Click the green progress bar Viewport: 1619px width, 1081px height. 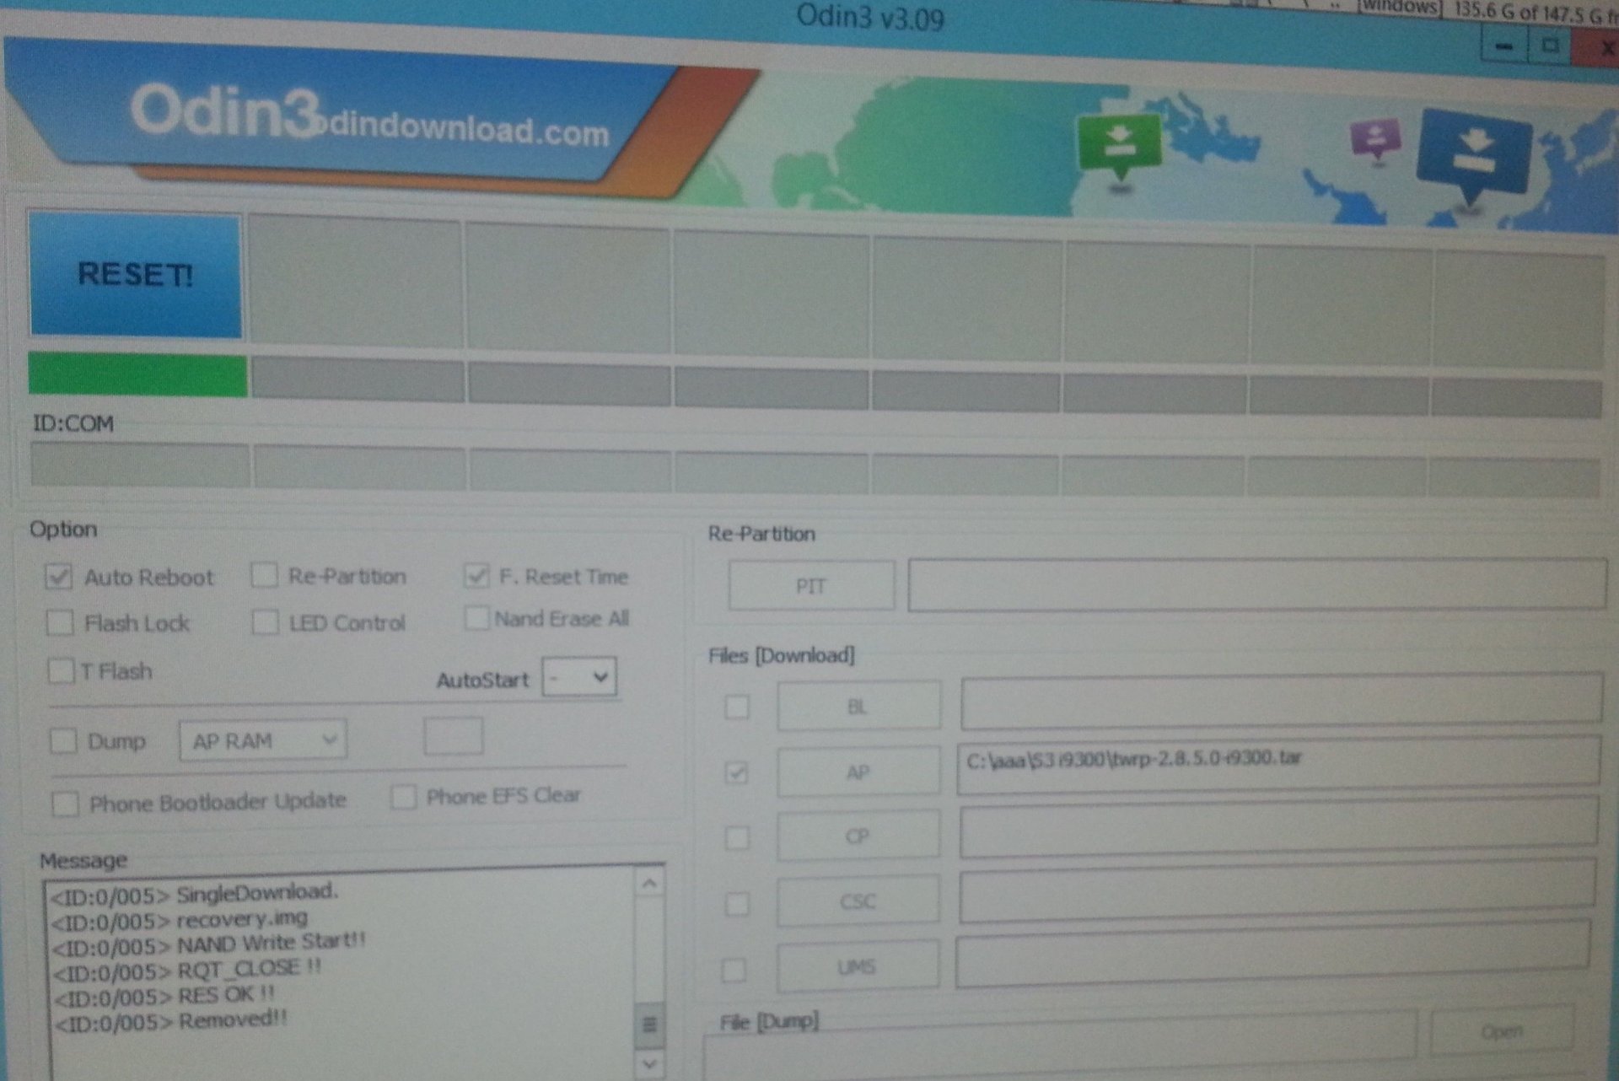point(138,374)
